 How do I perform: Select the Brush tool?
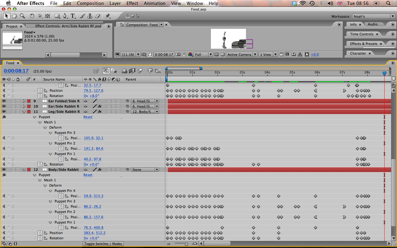click(83, 16)
